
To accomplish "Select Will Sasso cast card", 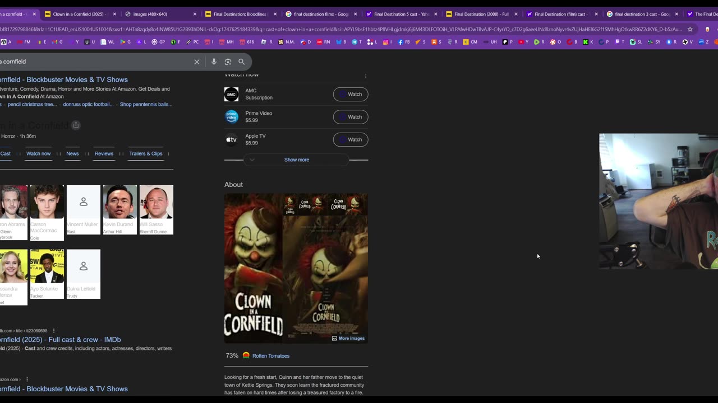I will [x=157, y=209].
